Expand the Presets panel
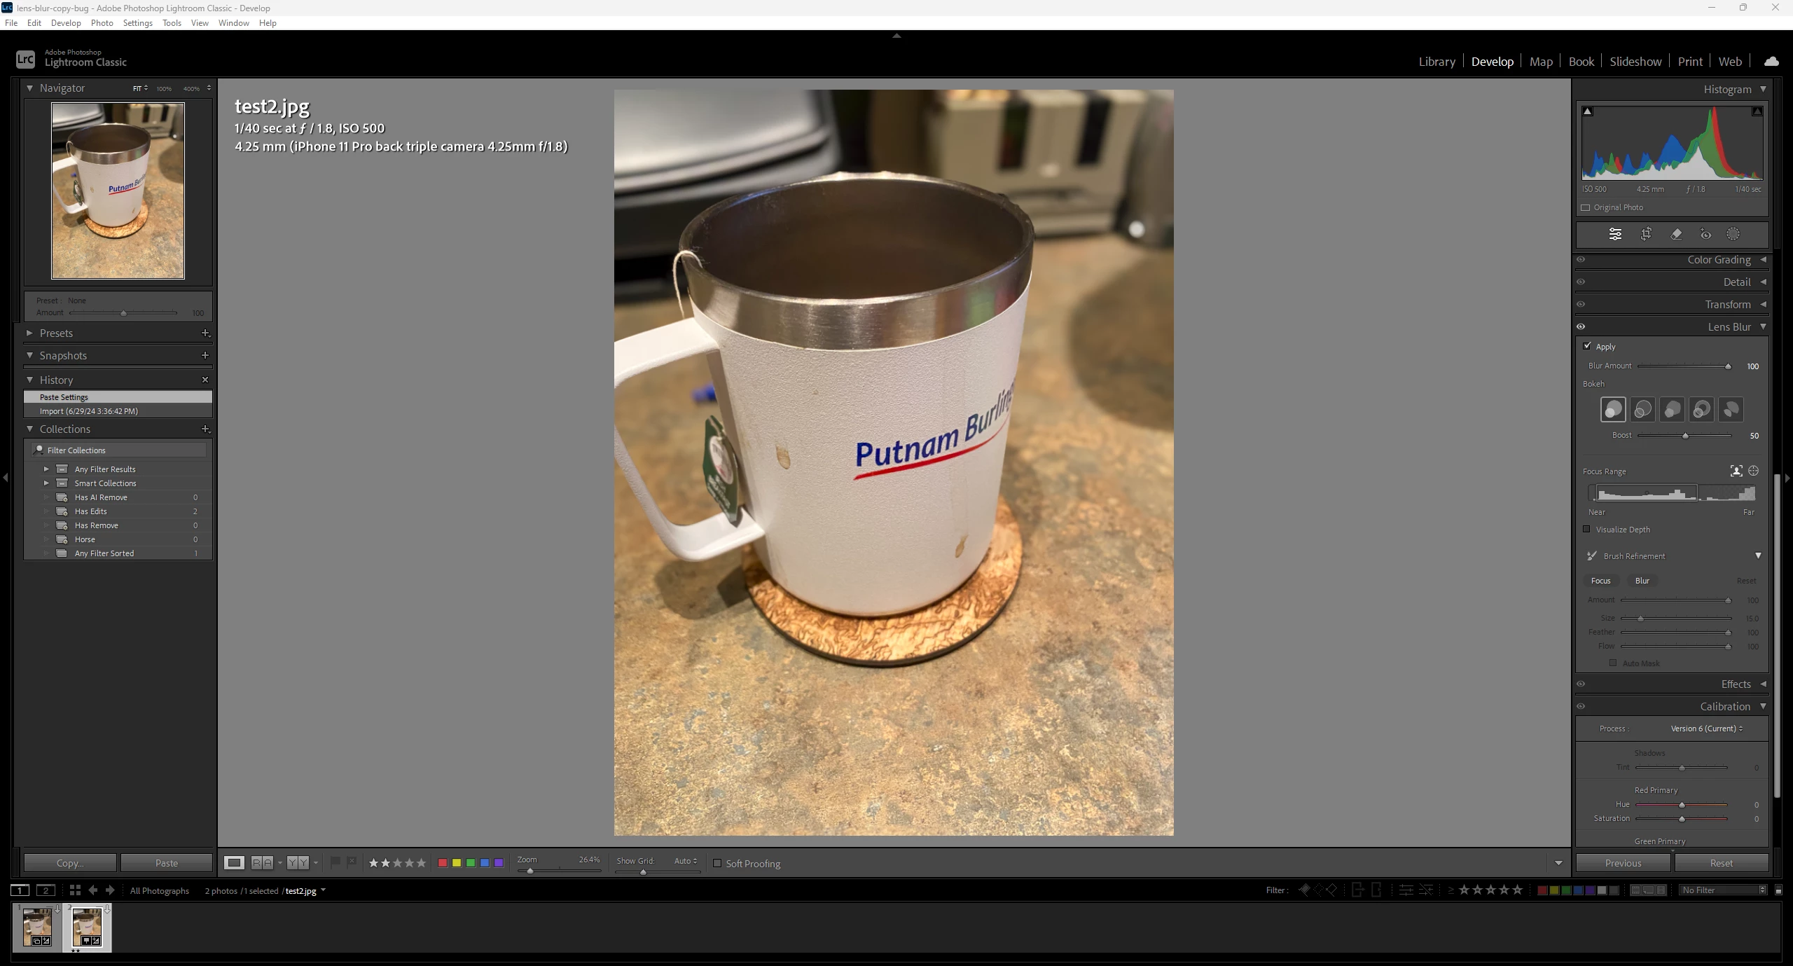The image size is (1793, 966). (x=29, y=333)
